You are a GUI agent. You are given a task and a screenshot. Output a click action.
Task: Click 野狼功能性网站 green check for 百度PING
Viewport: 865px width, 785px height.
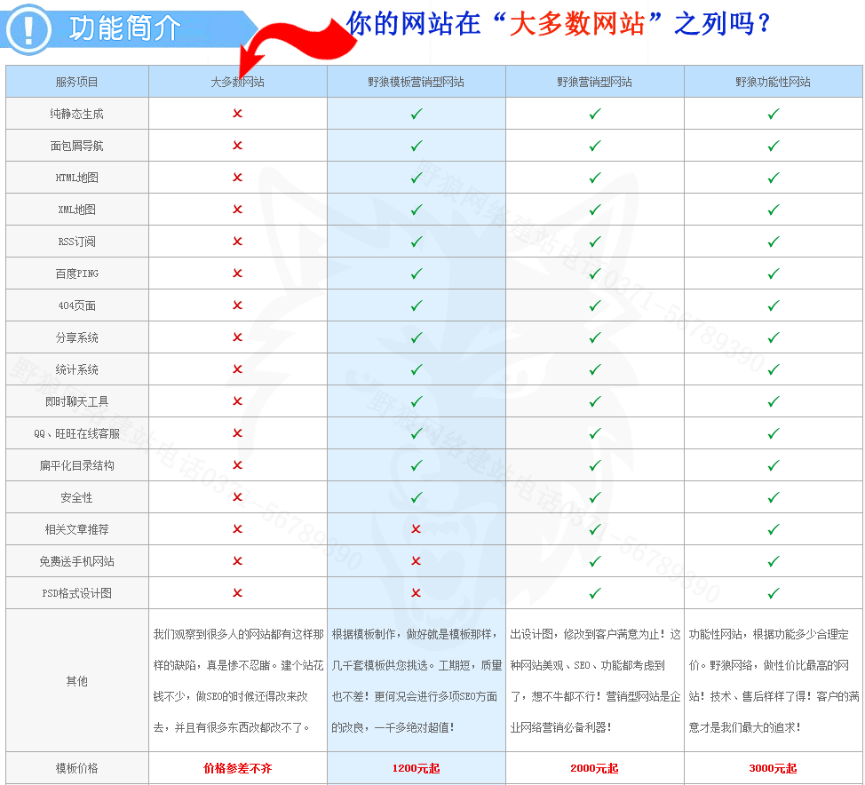pyautogui.click(x=774, y=274)
